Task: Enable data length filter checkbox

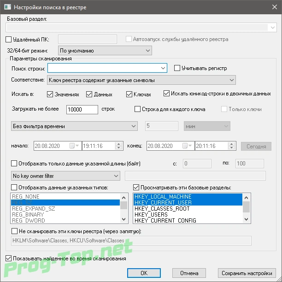Action: 14,164
